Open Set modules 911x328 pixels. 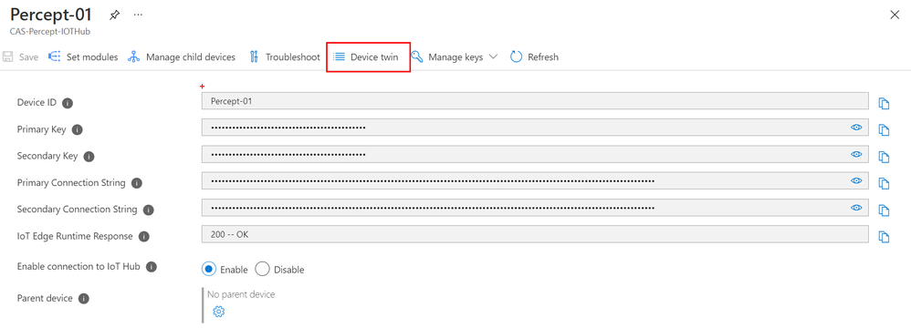coord(83,56)
